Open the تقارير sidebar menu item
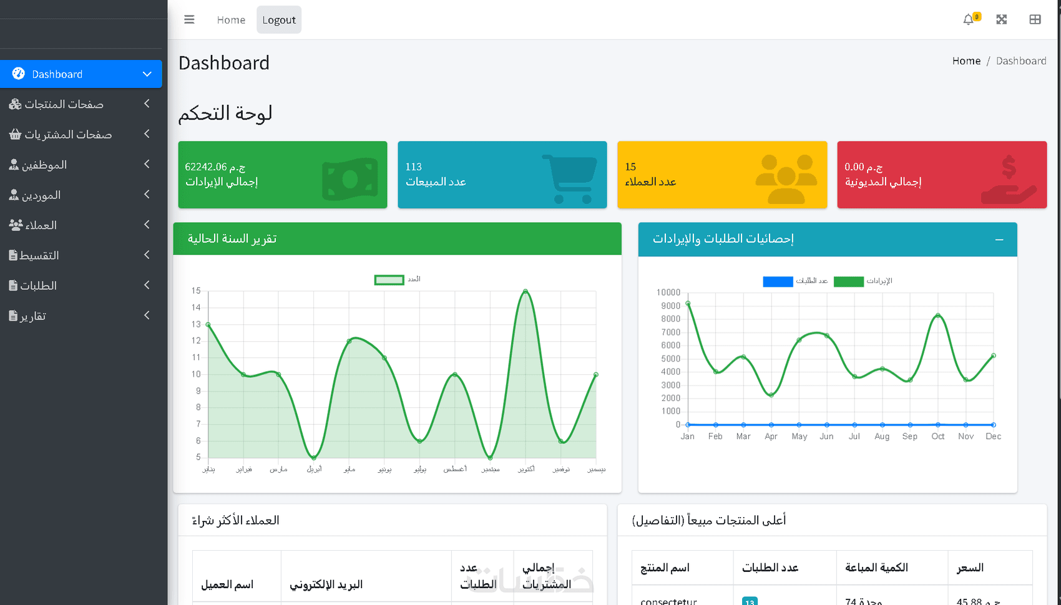 click(81, 316)
